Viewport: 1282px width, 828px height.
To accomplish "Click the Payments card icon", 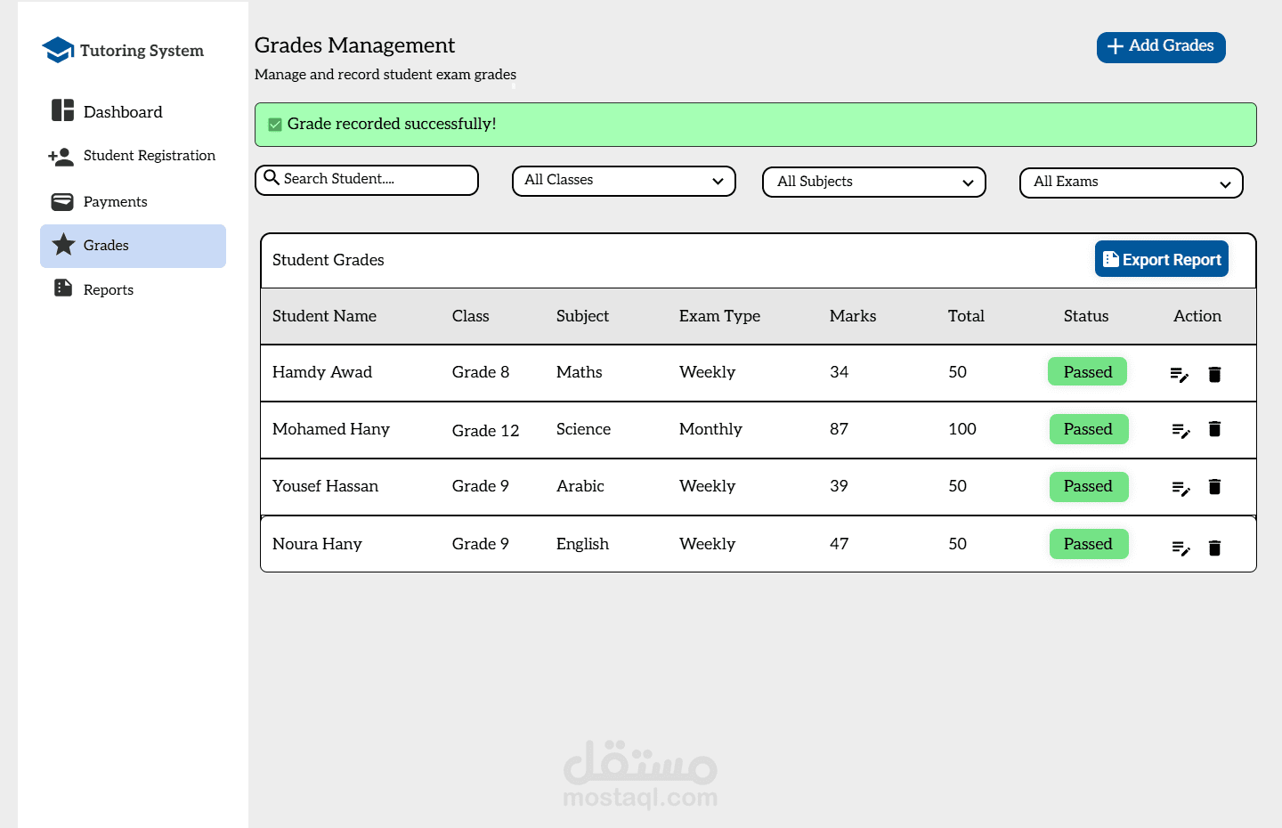I will (x=62, y=201).
